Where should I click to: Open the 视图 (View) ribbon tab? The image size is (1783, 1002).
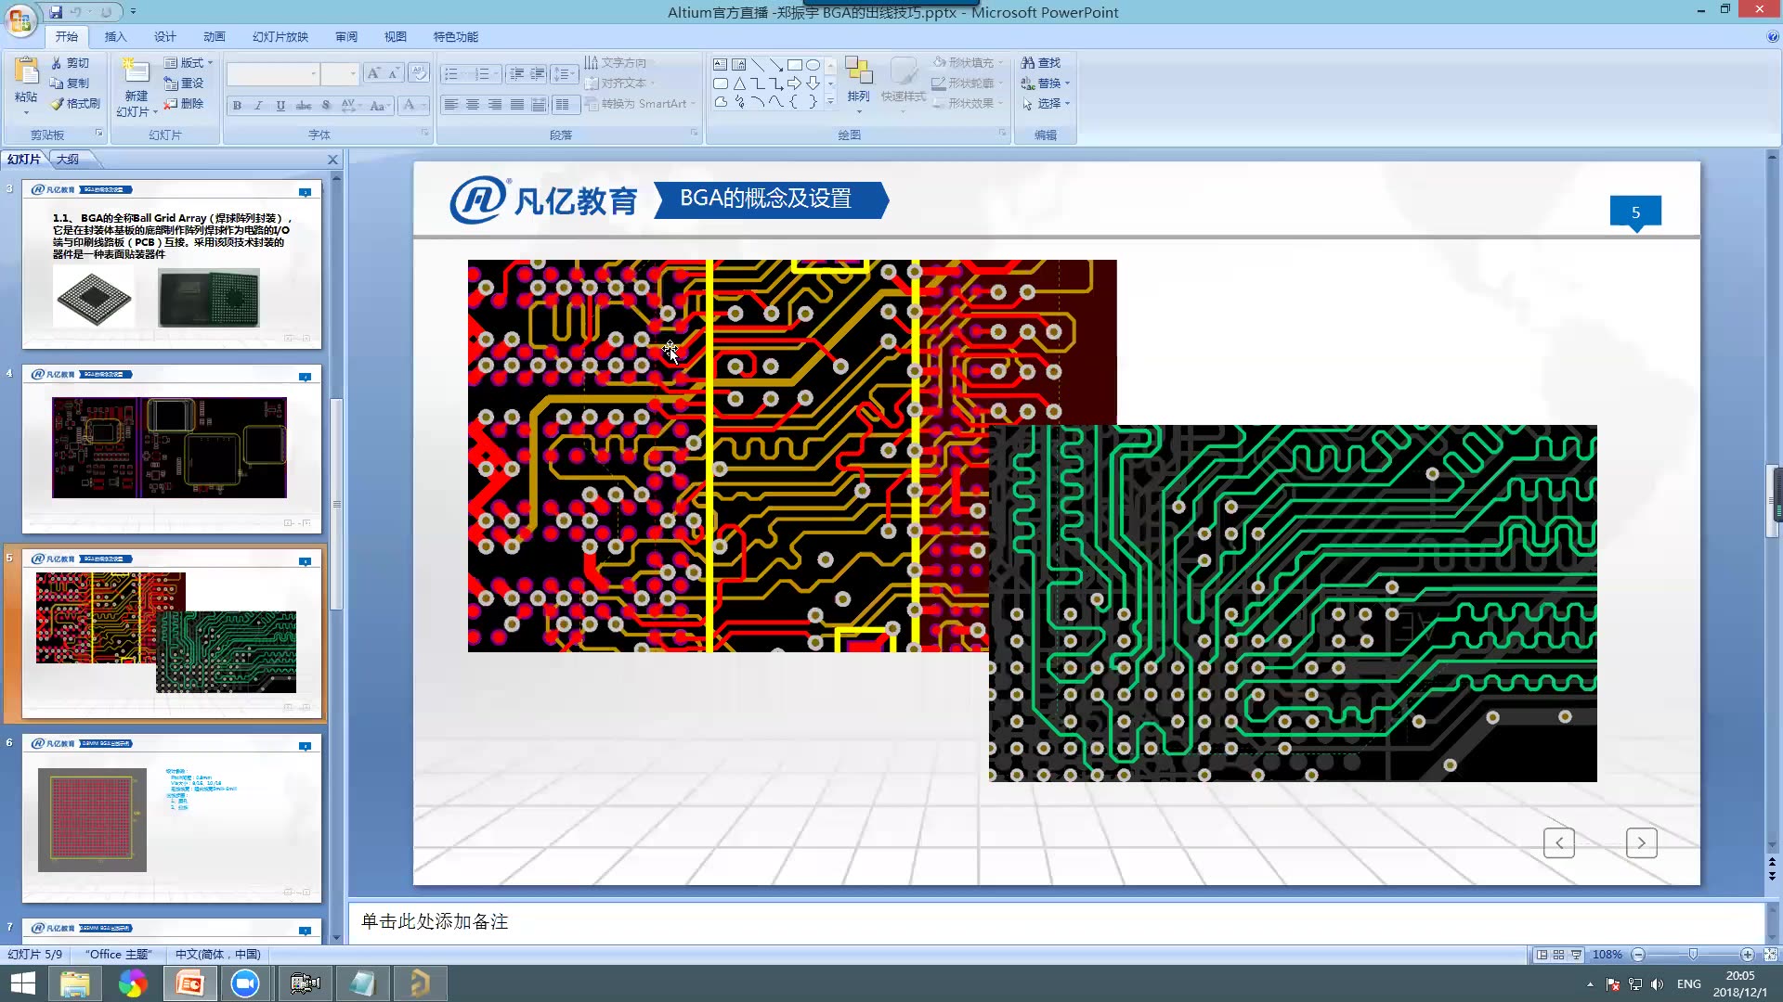coord(395,37)
